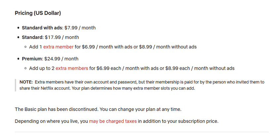Click the "Add up to 2" text
Screen dimensions: 273x136
[41, 68]
